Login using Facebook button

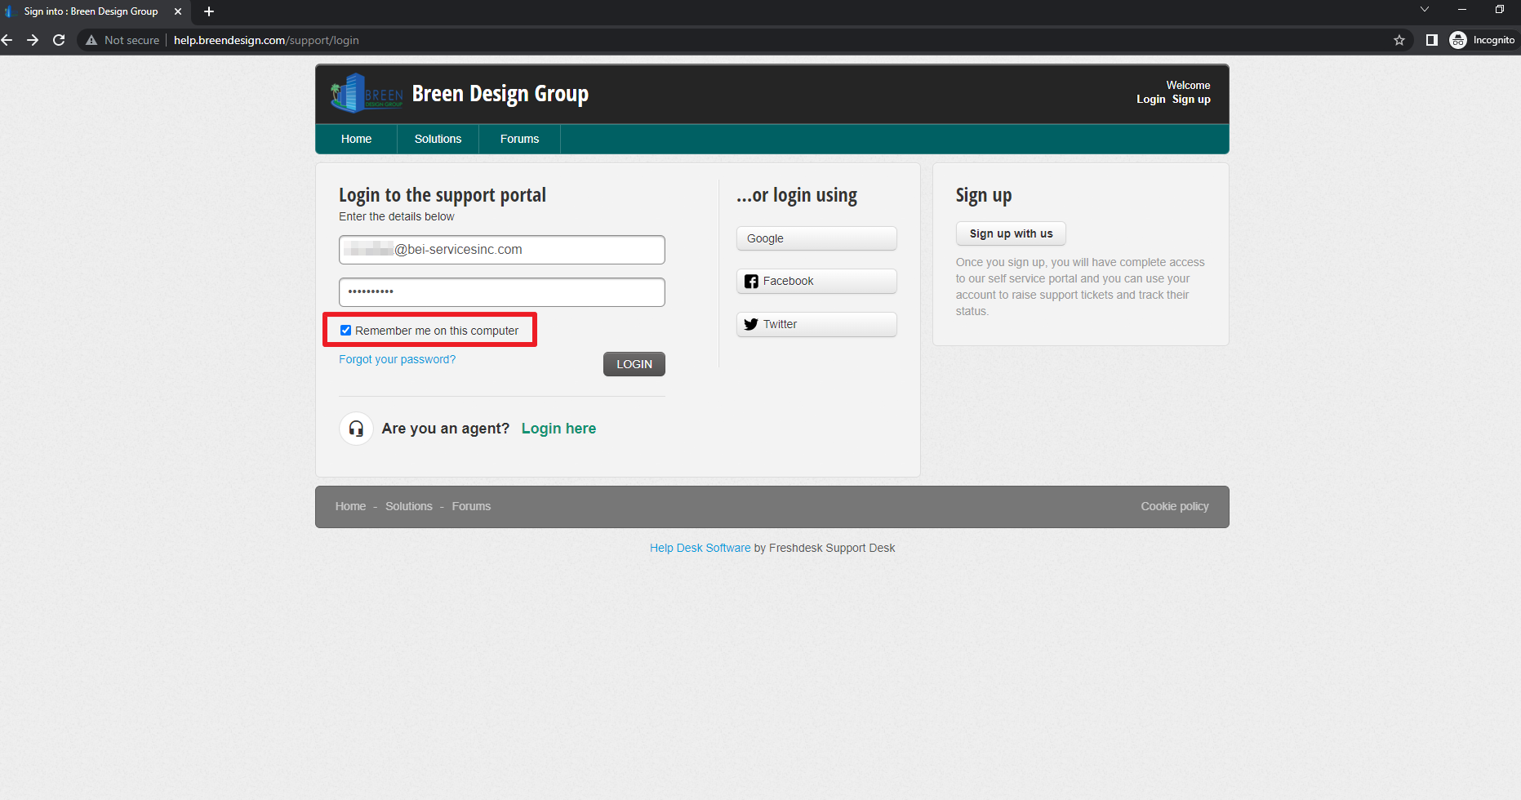[x=816, y=281]
